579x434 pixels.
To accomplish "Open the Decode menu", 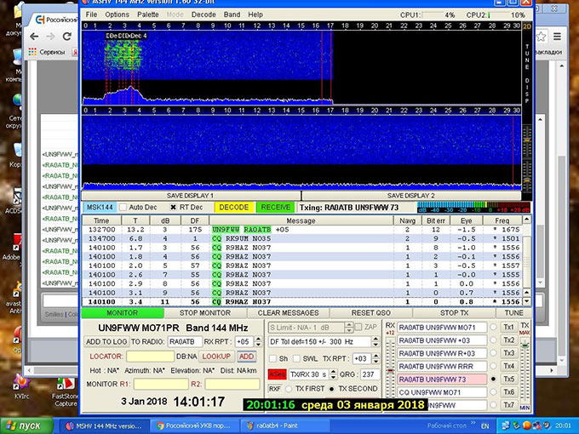I will pyautogui.click(x=204, y=14).
